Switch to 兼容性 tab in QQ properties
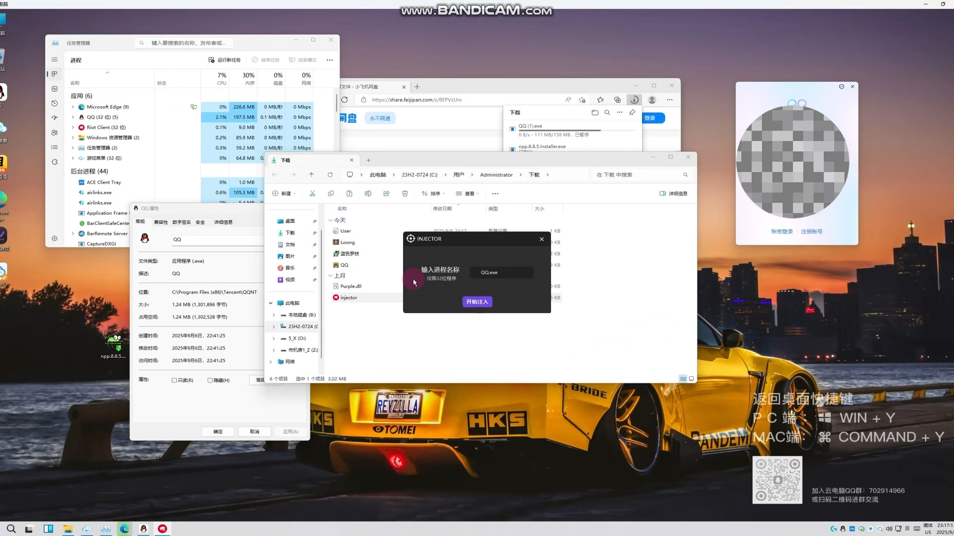 [161, 222]
